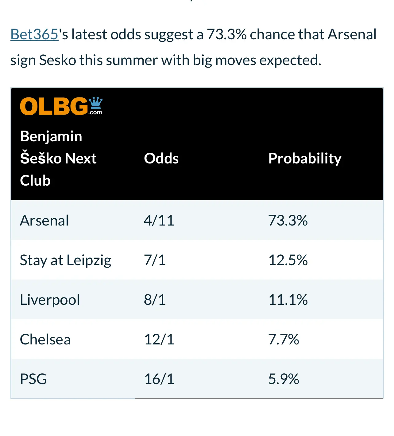Image resolution: width=394 pixels, height=436 pixels.
Task: Click the 8/1 odds for Liverpool
Action: (155, 300)
